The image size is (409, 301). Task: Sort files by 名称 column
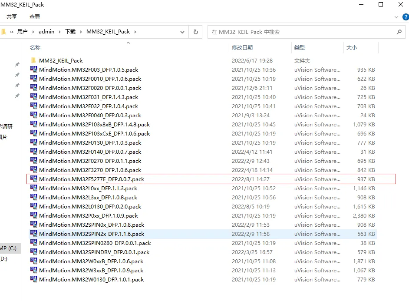(35, 47)
